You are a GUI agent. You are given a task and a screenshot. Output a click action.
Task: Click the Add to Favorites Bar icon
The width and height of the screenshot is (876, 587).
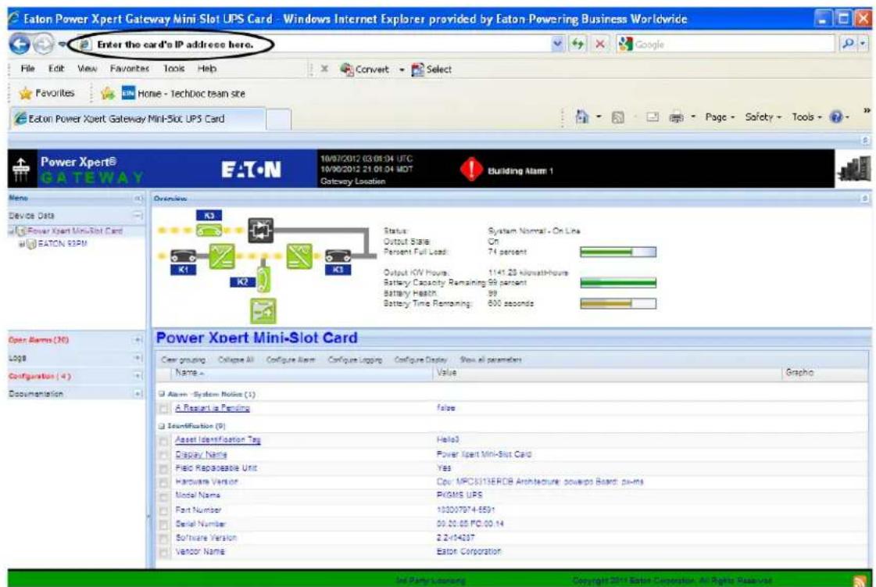click(x=107, y=93)
